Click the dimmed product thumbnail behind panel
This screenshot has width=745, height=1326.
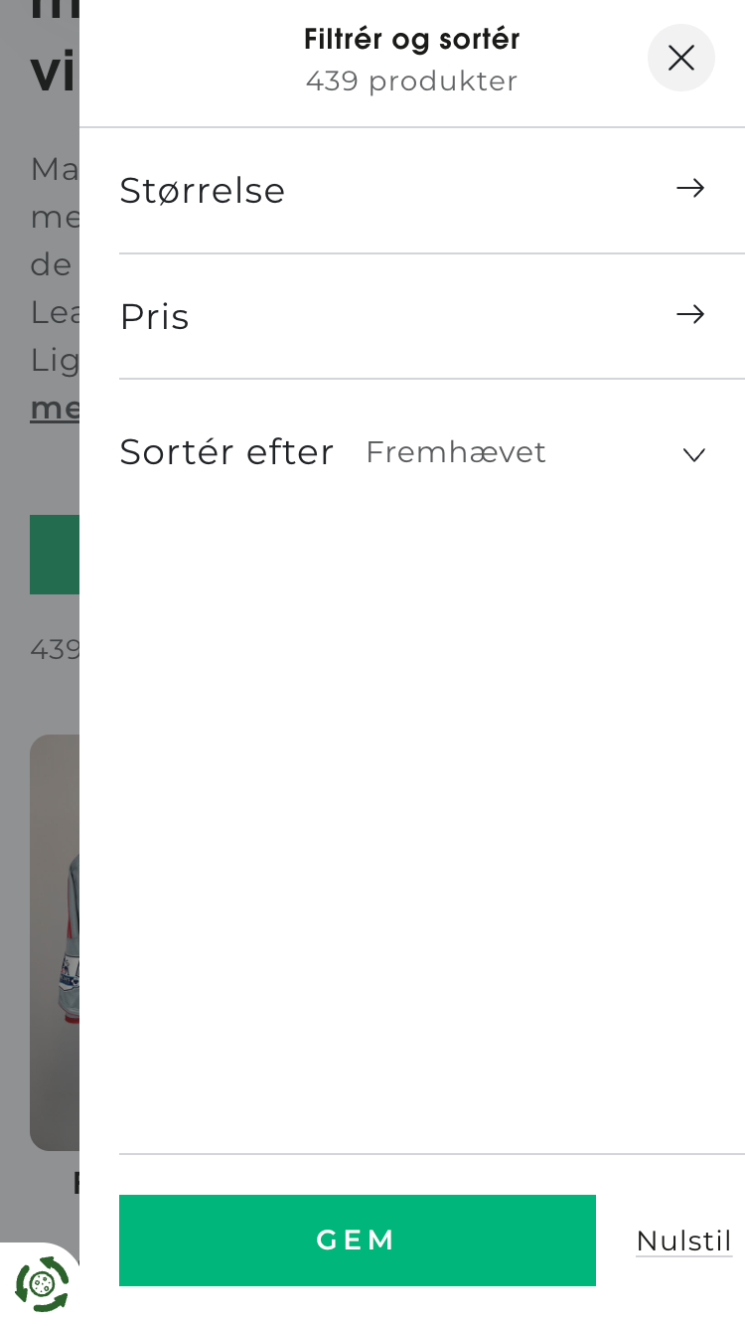(x=55, y=942)
